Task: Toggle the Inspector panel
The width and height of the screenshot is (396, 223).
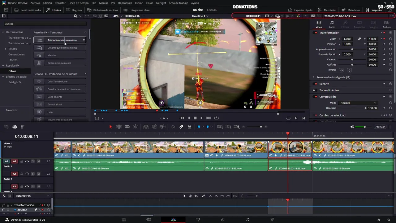Action: click(374, 10)
